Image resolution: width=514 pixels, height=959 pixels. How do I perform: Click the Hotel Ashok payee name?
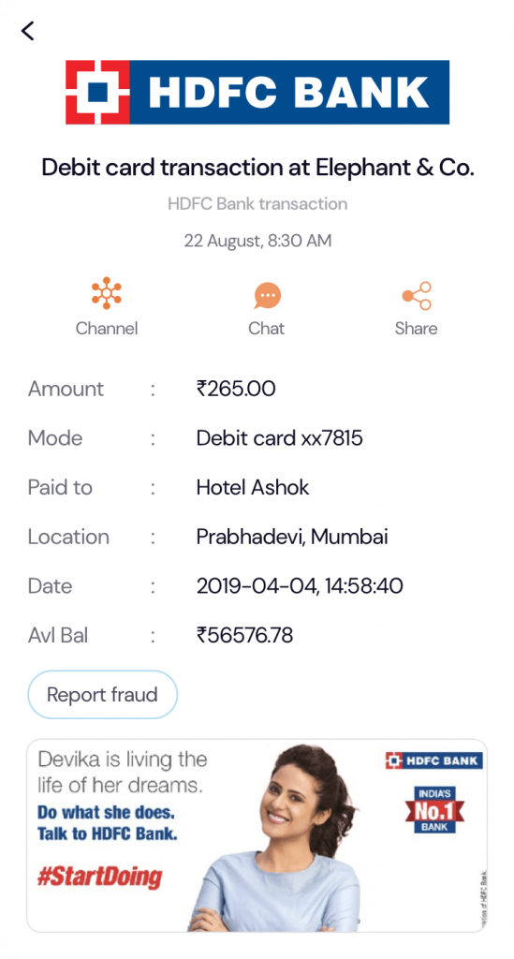point(253,487)
